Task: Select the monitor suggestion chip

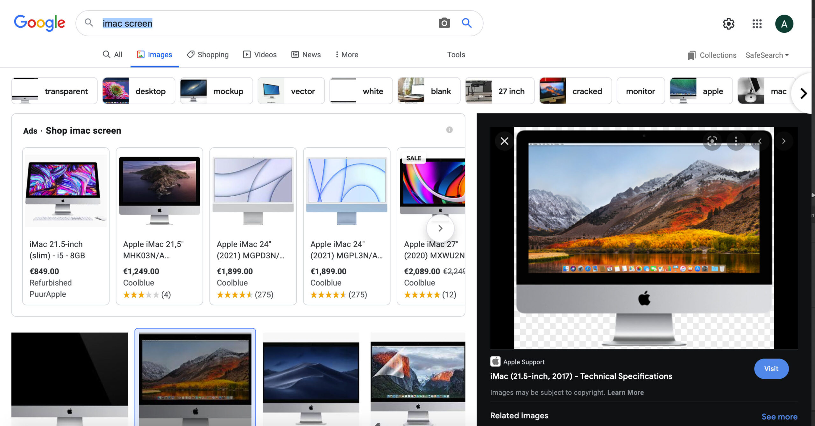Action: [641, 91]
